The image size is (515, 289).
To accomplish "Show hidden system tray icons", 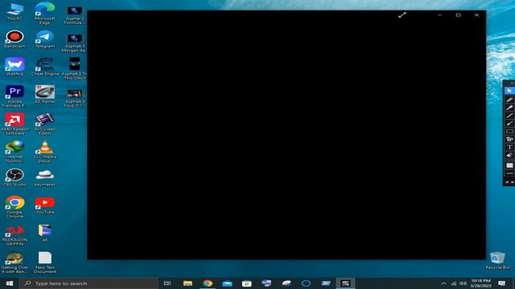I will coord(443,283).
